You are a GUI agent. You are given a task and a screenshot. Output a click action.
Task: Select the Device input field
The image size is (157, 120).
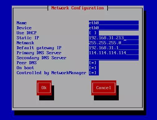[114, 28]
